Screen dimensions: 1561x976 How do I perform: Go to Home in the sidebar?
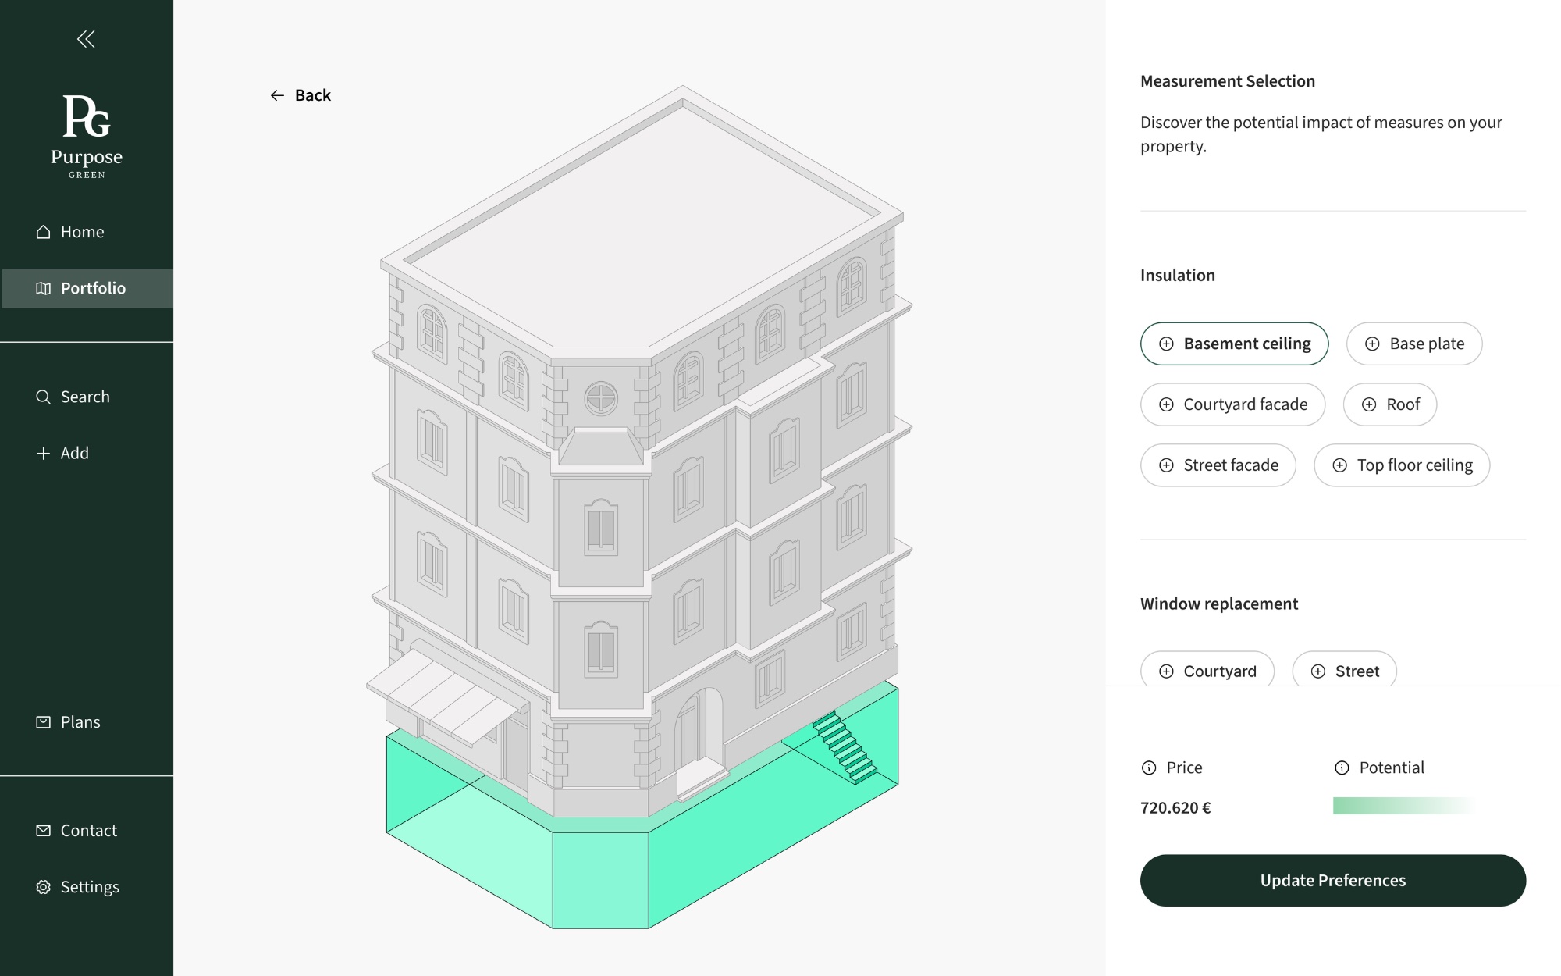pyautogui.click(x=87, y=232)
